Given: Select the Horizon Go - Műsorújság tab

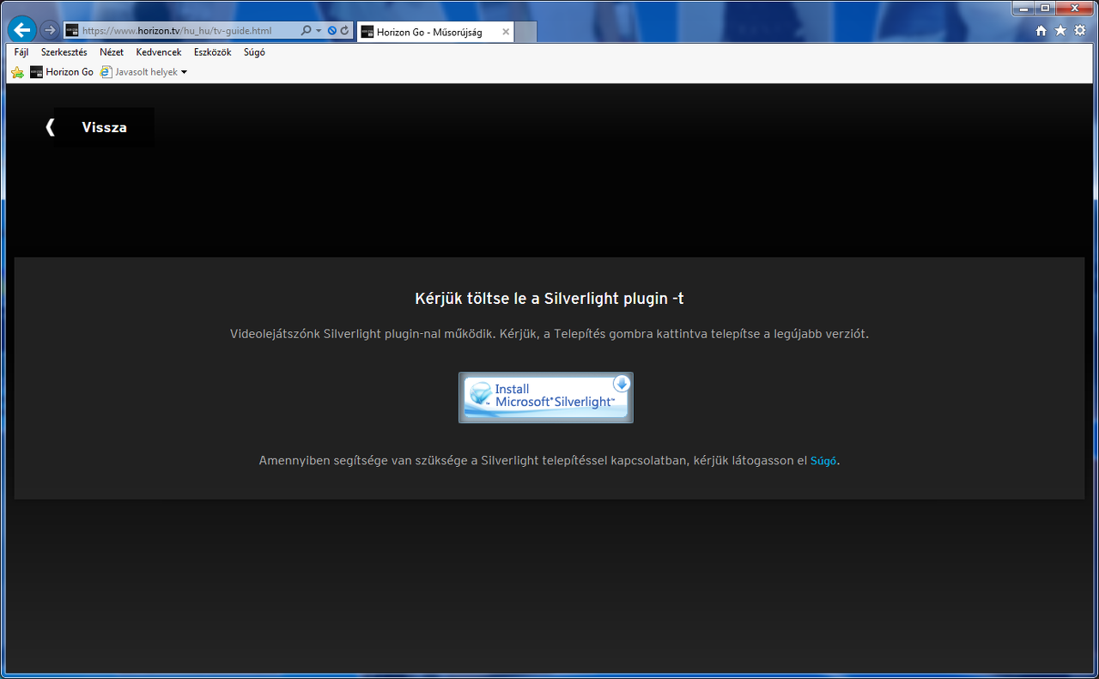Looking at the screenshot, I should pyautogui.click(x=434, y=32).
